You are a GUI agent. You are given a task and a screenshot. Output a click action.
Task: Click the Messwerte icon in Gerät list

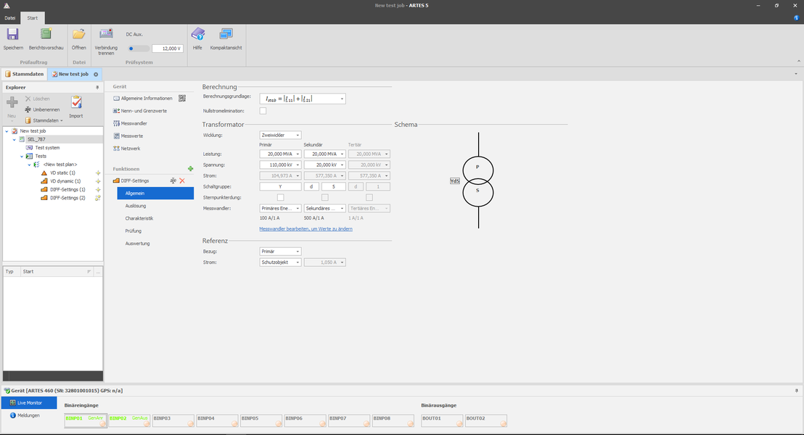[x=116, y=136]
